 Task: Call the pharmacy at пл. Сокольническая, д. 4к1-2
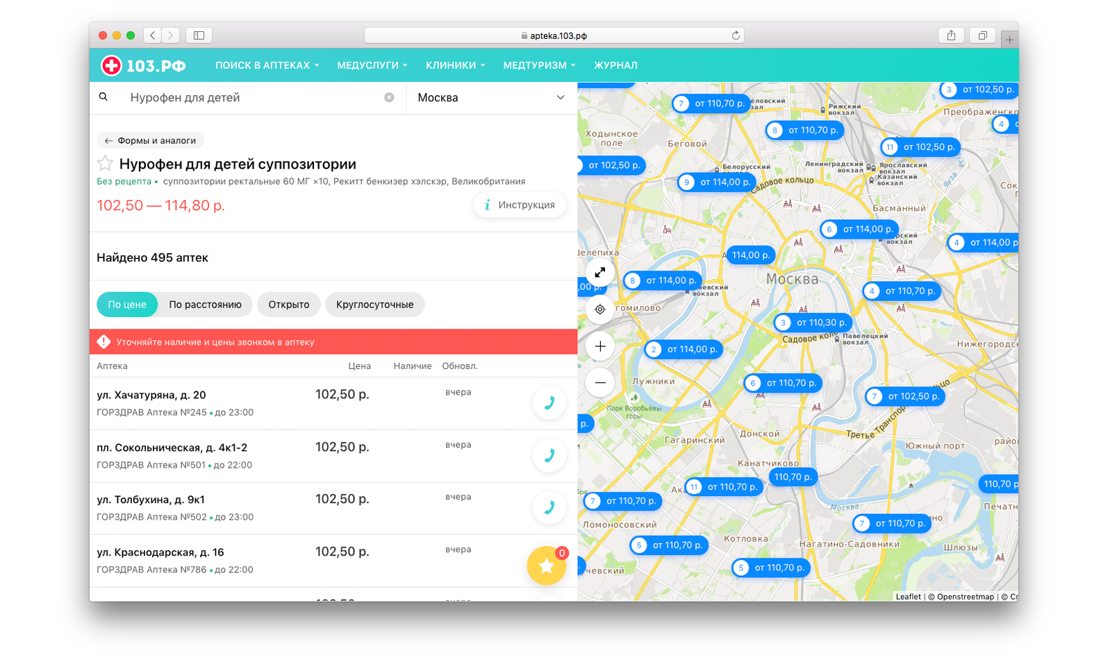(549, 455)
